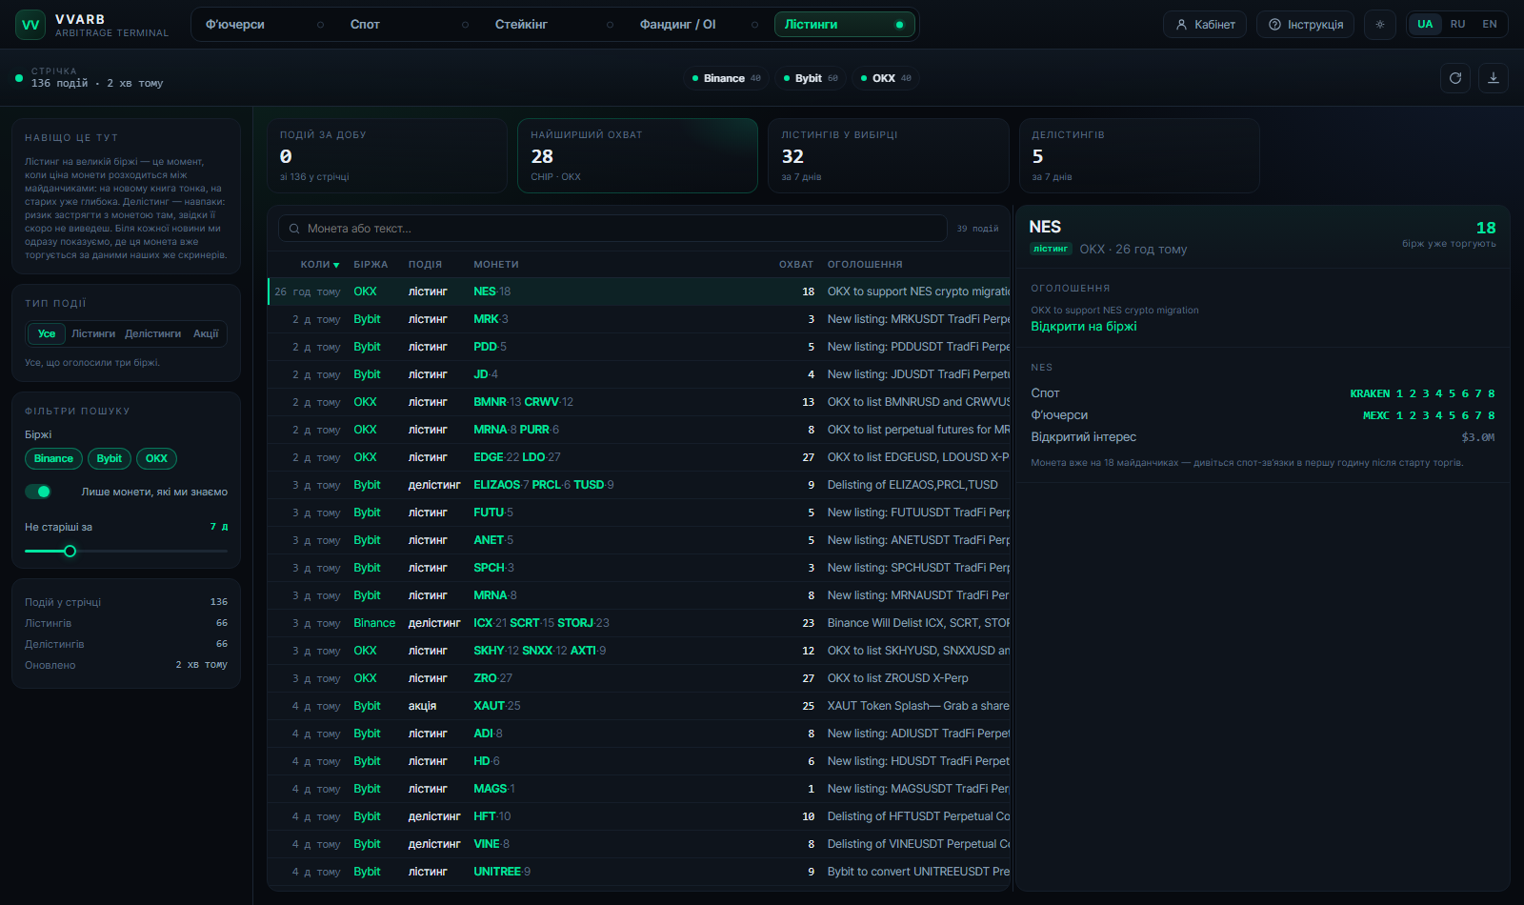Select the VINE 8 delisting row
Viewport: 1524px width, 905px height.
click(639, 844)
